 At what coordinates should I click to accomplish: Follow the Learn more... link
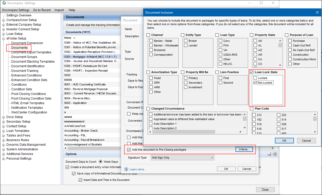tap(138, 169)
